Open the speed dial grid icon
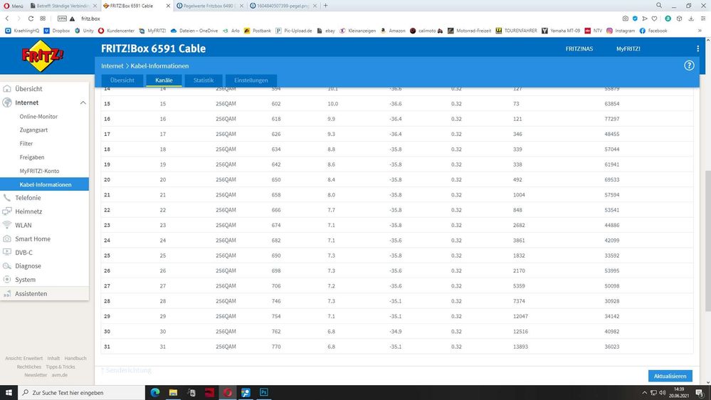 click(43, 19)
